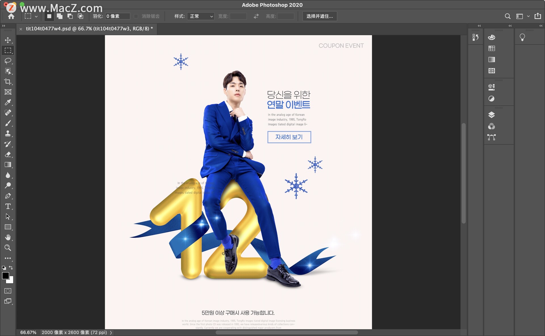Enable Add to selection mode
This screenshot has width=545, height=336.
point(60,16)
